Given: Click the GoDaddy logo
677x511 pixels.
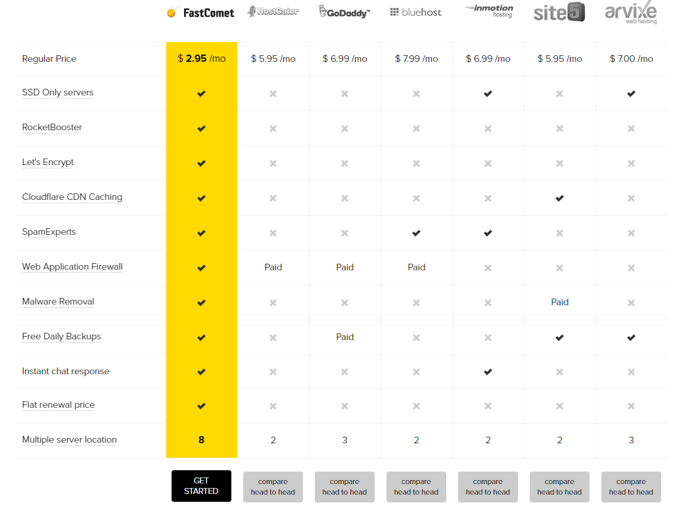Looking at the screenshot, I should click(x=344, y=12).
